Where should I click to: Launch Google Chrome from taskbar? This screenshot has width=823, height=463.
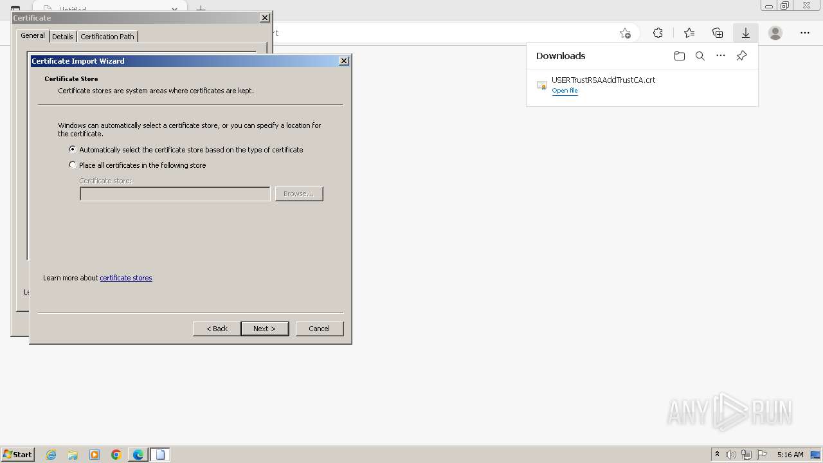click(x=116, y=455)
